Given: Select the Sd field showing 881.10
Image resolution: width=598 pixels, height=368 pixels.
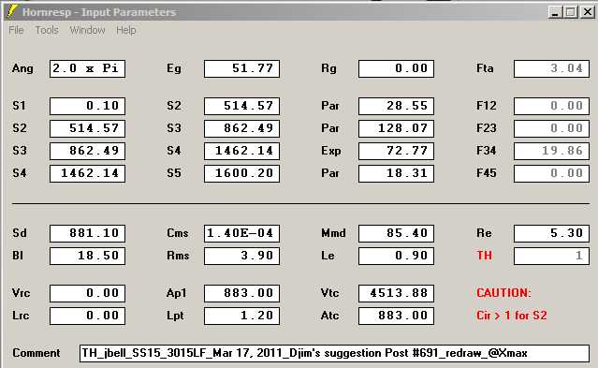Looking at the screenshot, I should (x=87, y=233).
